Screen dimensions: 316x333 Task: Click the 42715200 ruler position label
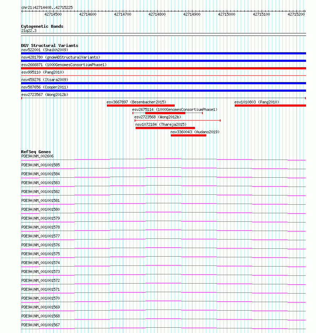pos(296,14)
